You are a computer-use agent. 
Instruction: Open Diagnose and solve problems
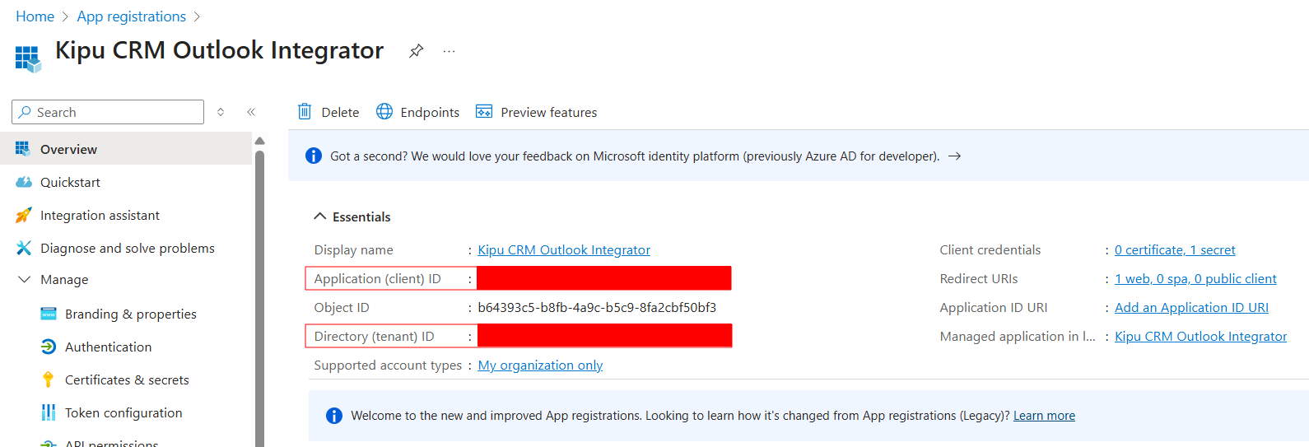pyautogui.click(x=127, y=249)
